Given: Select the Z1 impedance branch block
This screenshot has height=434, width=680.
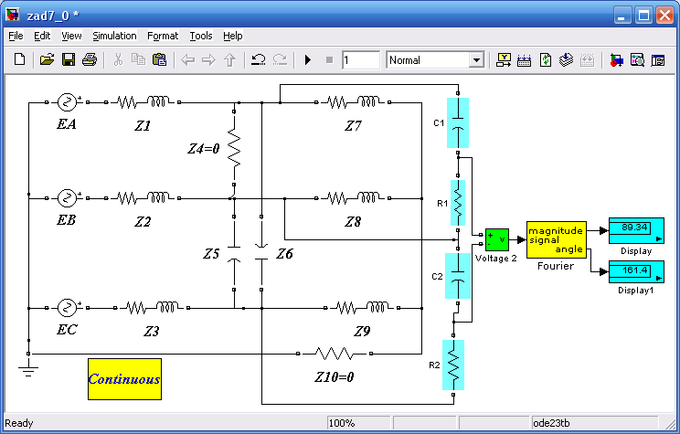Looking at the screenshot, I should tap(143, 102).
